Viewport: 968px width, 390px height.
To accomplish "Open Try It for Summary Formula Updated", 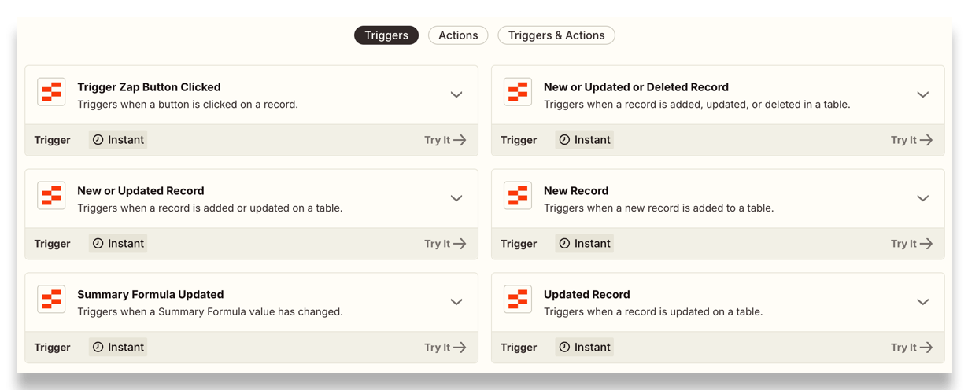I will click(x=445, y=348).
